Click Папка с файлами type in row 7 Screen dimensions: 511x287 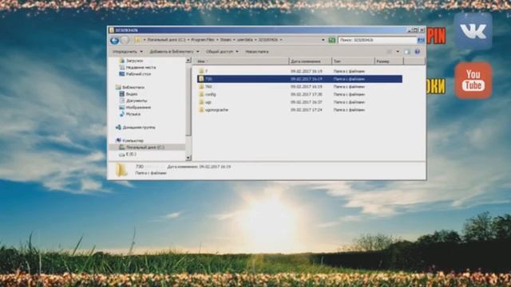(349, 71)
